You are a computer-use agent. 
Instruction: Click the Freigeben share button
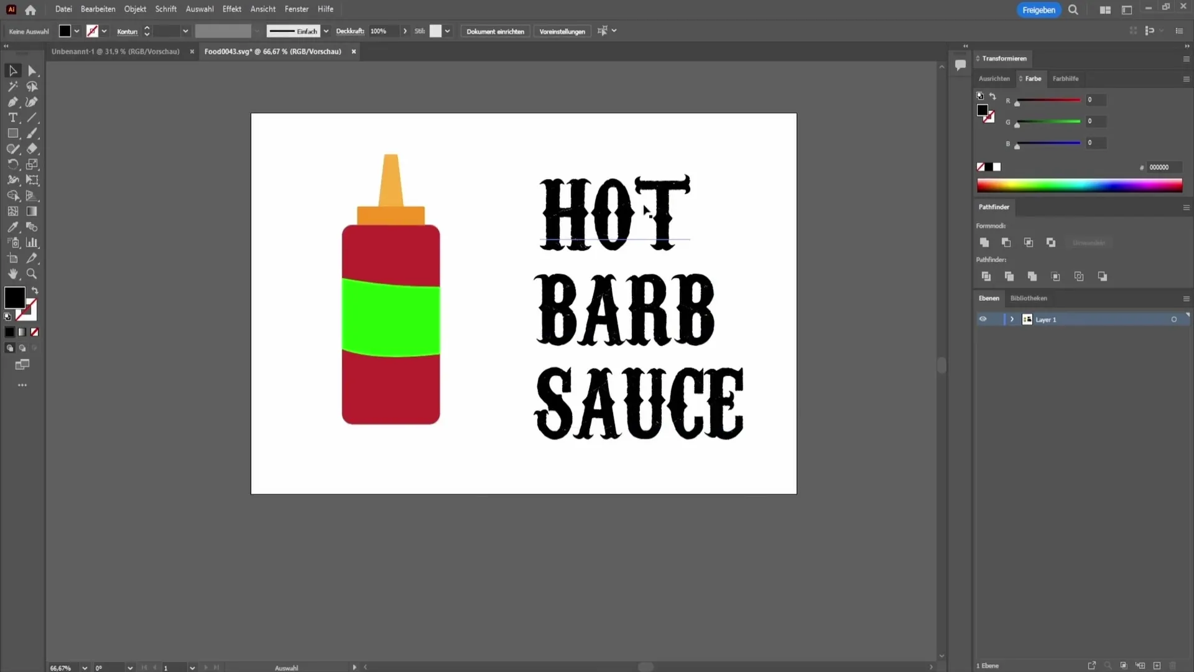pyautogui.click(x=1039, y=10)
